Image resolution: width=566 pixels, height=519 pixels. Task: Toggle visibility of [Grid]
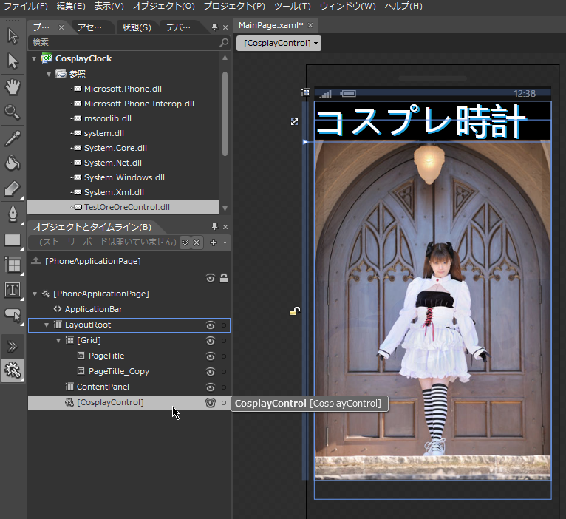pos(211,341)
